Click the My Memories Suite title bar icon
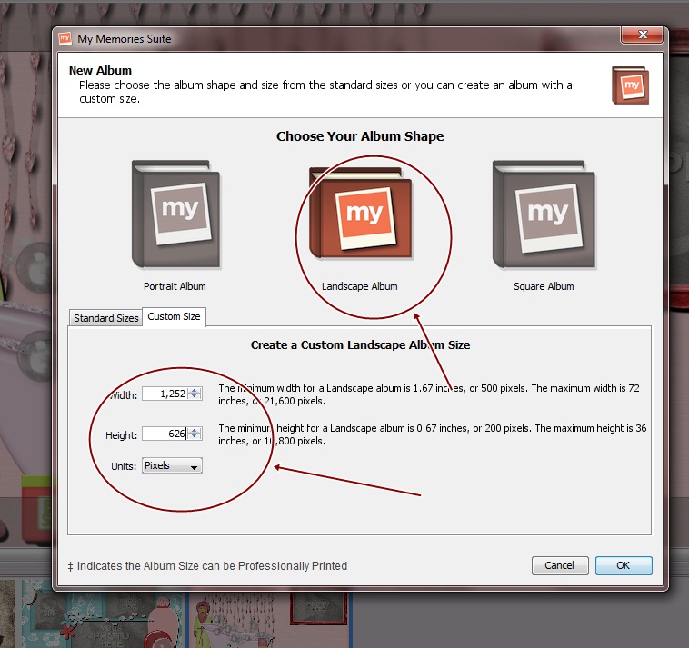Viewport: 689px width, 648px height. tap(65, 39)
